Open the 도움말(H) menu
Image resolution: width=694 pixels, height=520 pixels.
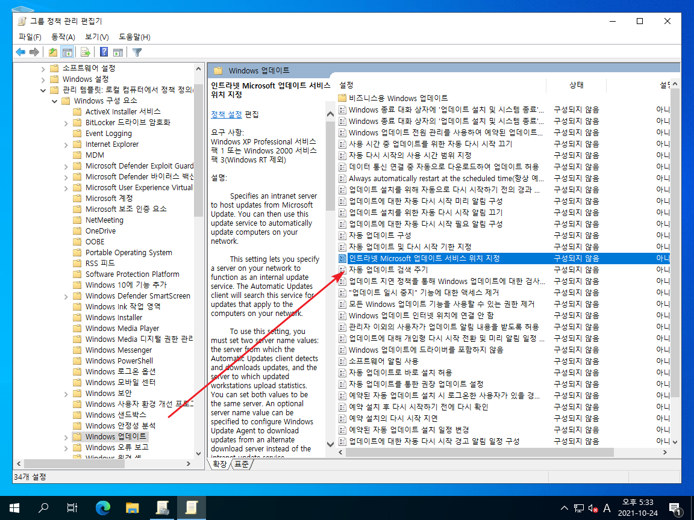point(134,37)
